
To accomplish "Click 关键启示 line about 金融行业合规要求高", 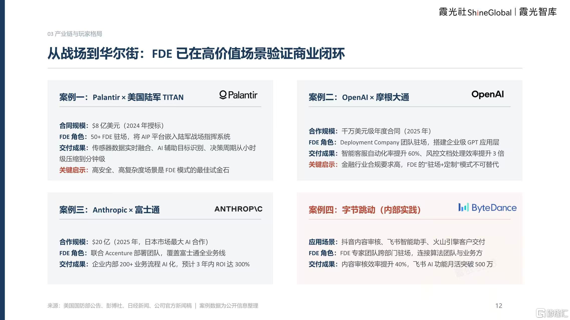I will 404,164.
